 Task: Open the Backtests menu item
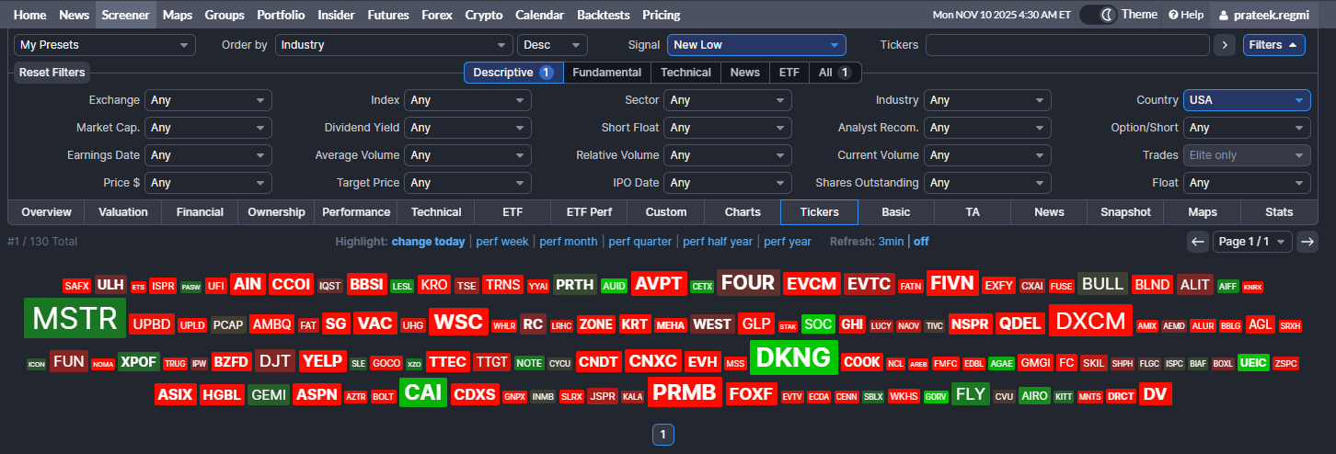[x=602, y=15]
